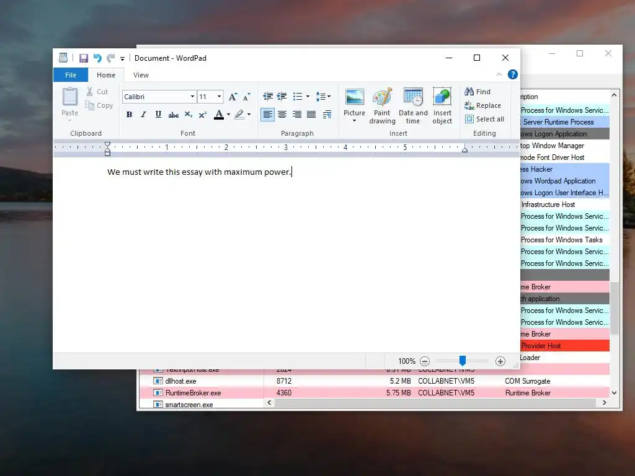This screenshot has height=476, width=635.
Task: Toggle Underline formatting
Action: (158, 115)
